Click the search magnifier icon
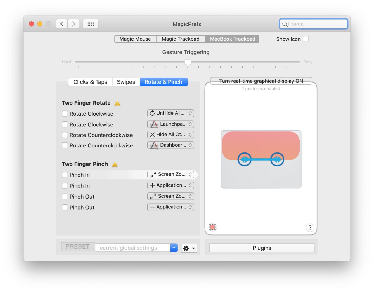374x292 pixels. point(285,24)
